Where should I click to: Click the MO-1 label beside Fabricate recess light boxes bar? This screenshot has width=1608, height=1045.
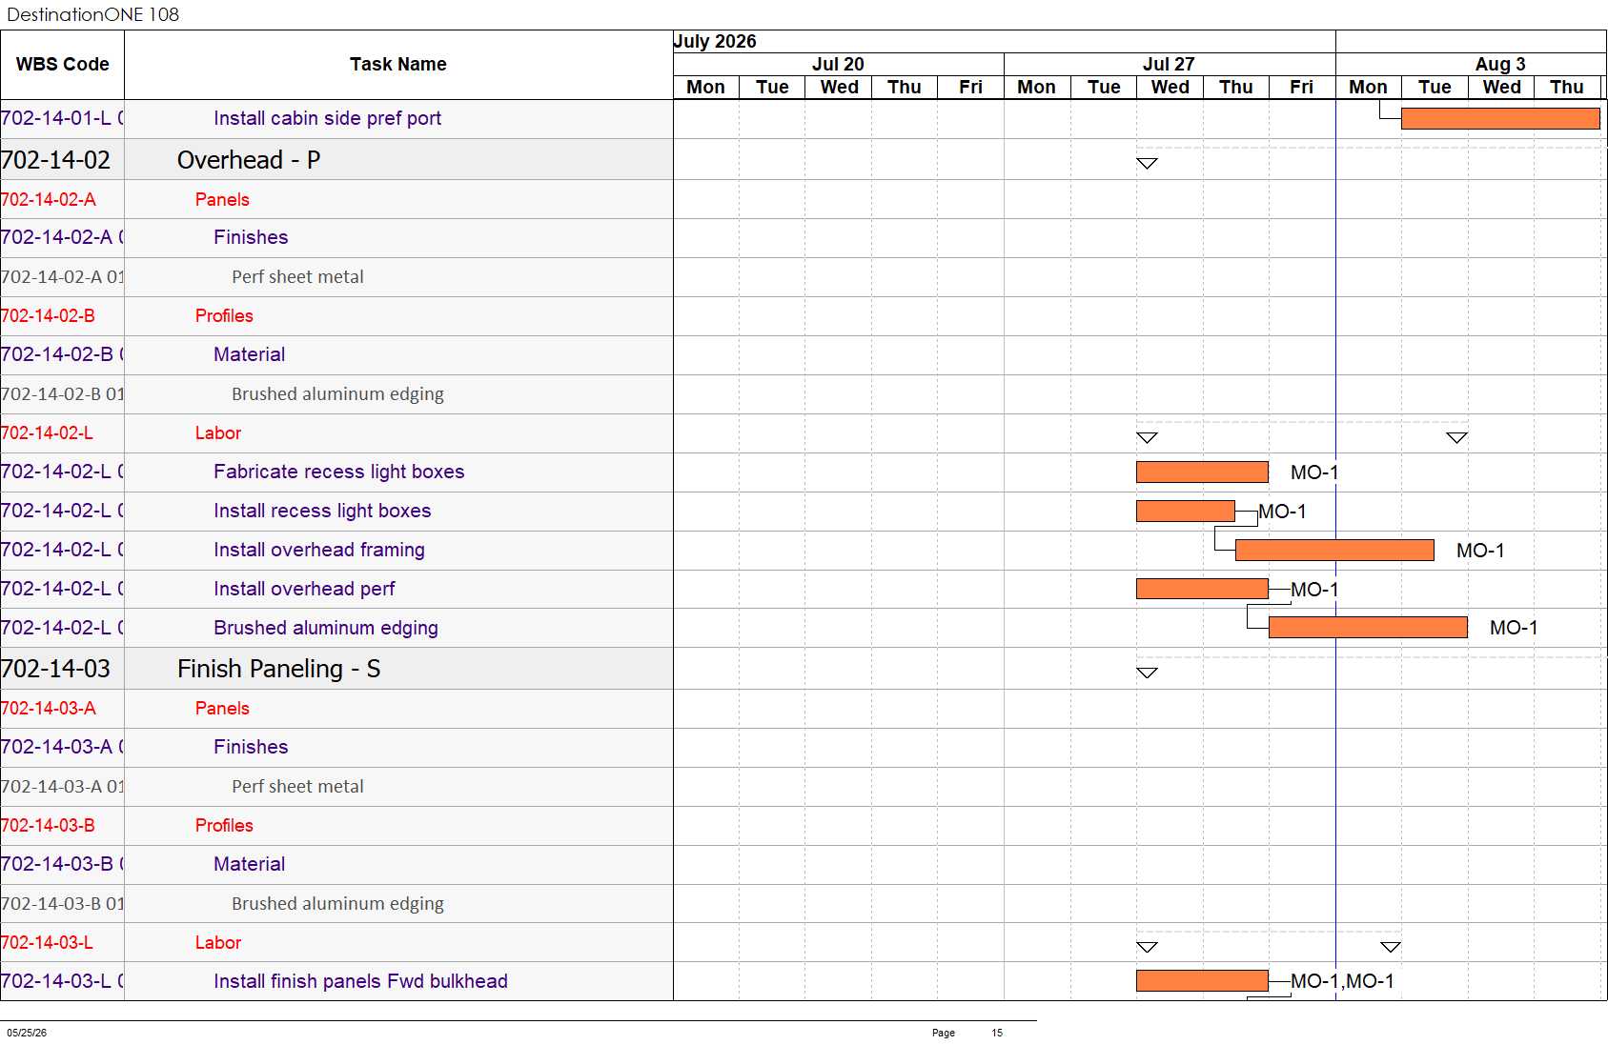point(1314,472)
